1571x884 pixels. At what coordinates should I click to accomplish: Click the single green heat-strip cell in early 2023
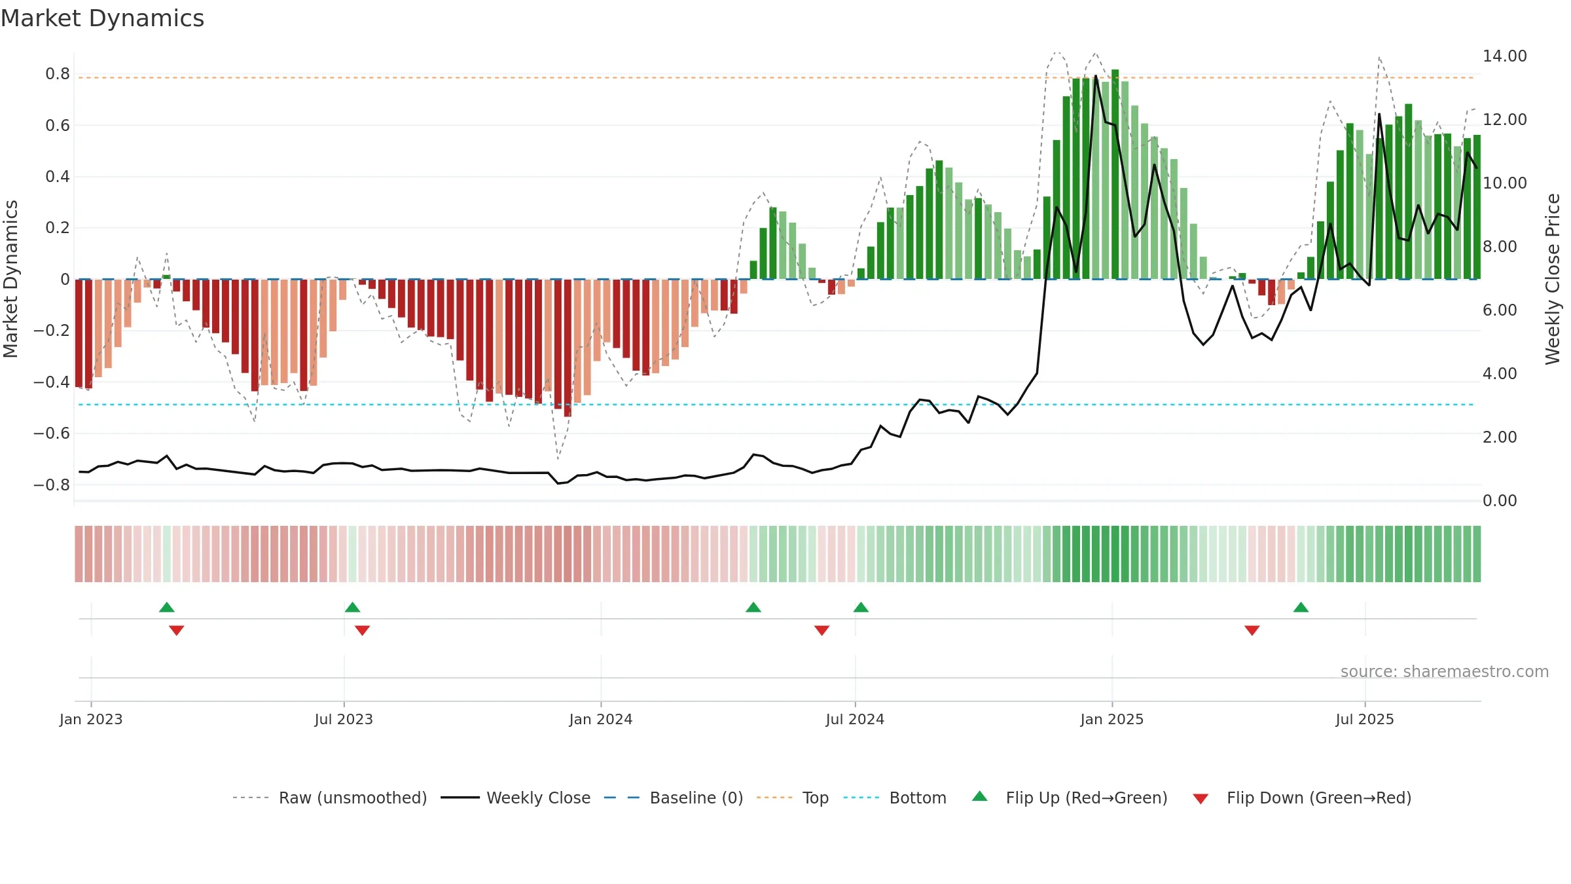[x=167, y=554]
